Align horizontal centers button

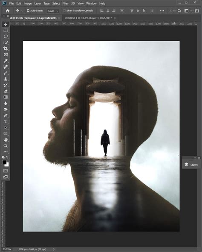pyautogui.click(x=108, y=11)
